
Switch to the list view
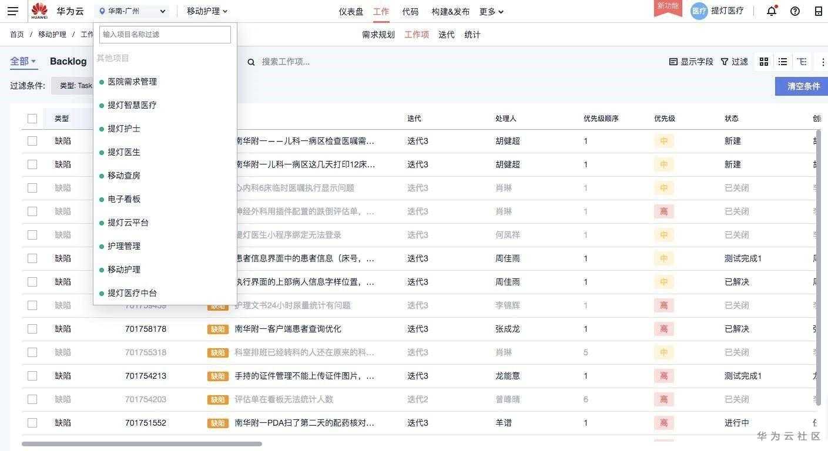tap(783, 62)
